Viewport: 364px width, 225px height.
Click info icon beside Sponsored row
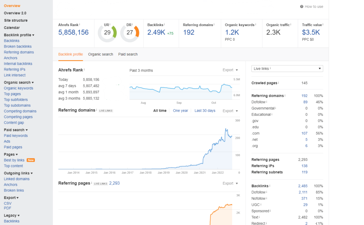point(271,210)
